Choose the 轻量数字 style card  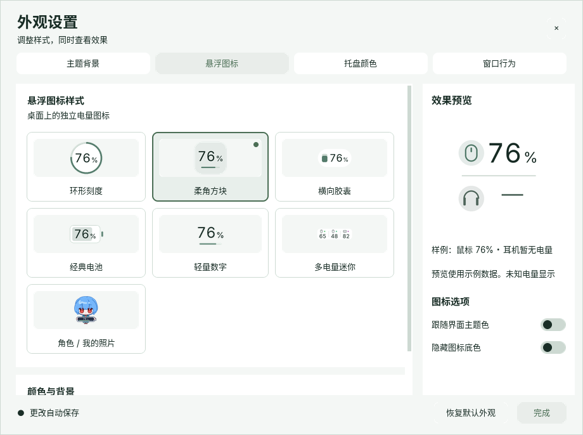pyautogui.click(x=210, y=243)
